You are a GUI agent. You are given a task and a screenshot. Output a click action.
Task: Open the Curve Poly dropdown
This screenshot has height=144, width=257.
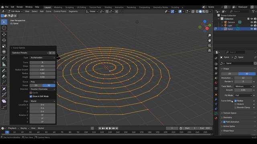coord(43,82)
